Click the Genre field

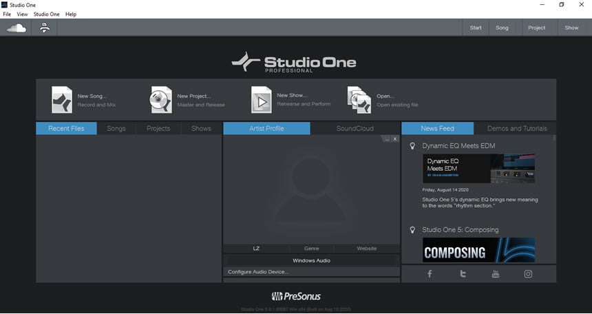point(311,249)
